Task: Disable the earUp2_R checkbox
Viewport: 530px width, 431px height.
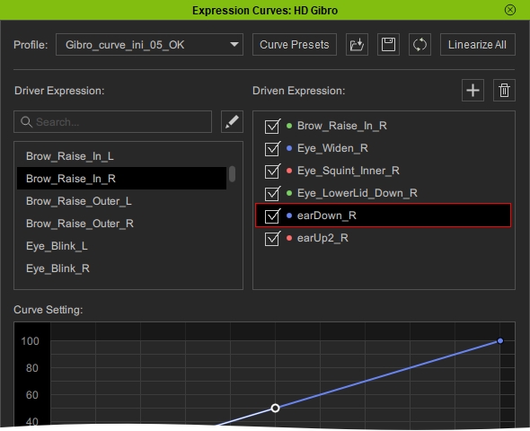Action: (272, 239)
